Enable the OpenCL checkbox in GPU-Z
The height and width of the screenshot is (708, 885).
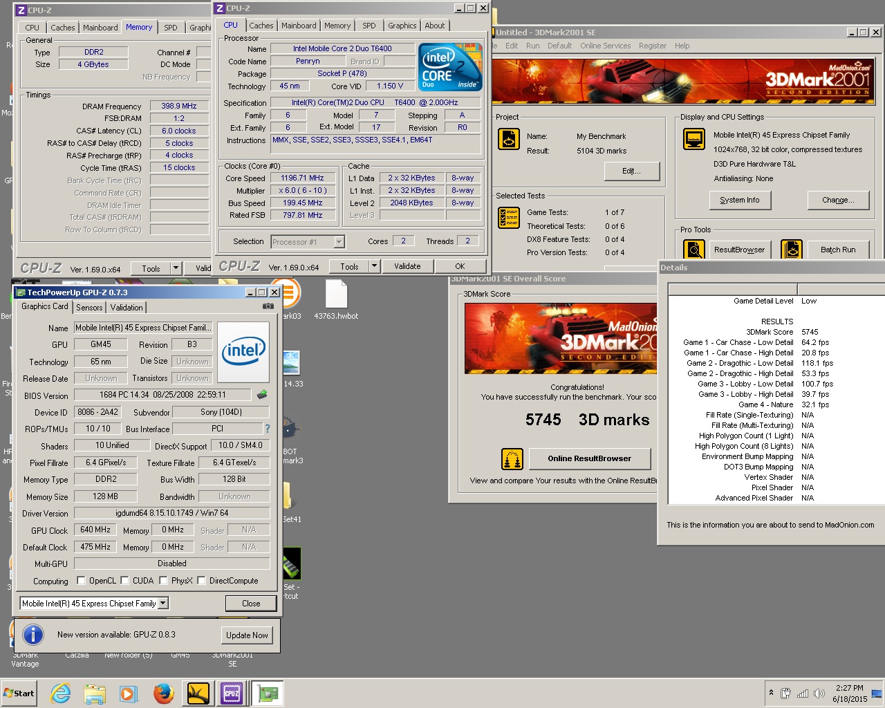click(81, 580)
